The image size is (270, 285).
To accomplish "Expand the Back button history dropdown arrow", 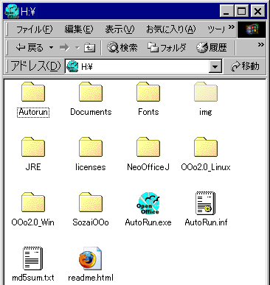I will 51,47.
